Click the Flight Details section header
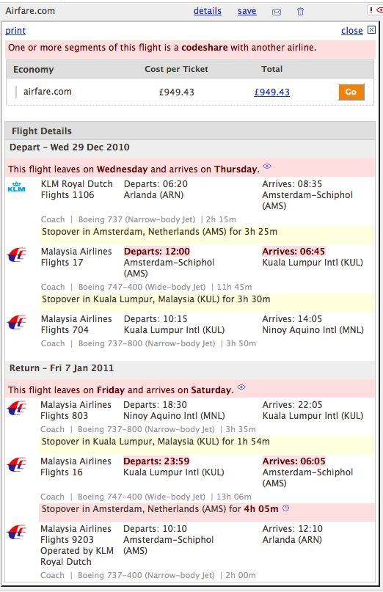Viewport: 383px width, 592px height. pos(190,131)
